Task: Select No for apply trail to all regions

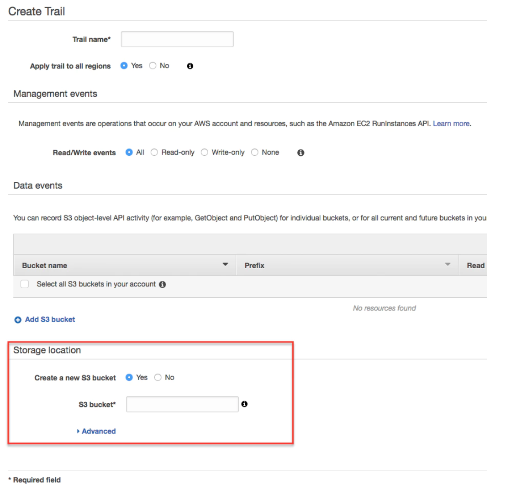Action: (x=153, y=66)
